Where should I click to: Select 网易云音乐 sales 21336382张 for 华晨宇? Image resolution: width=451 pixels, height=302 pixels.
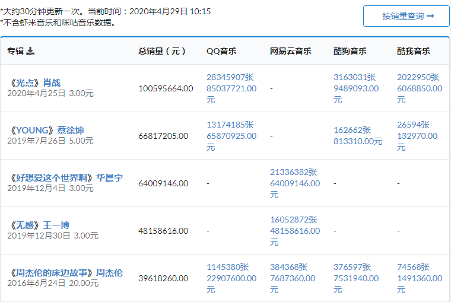coord(293,172)
